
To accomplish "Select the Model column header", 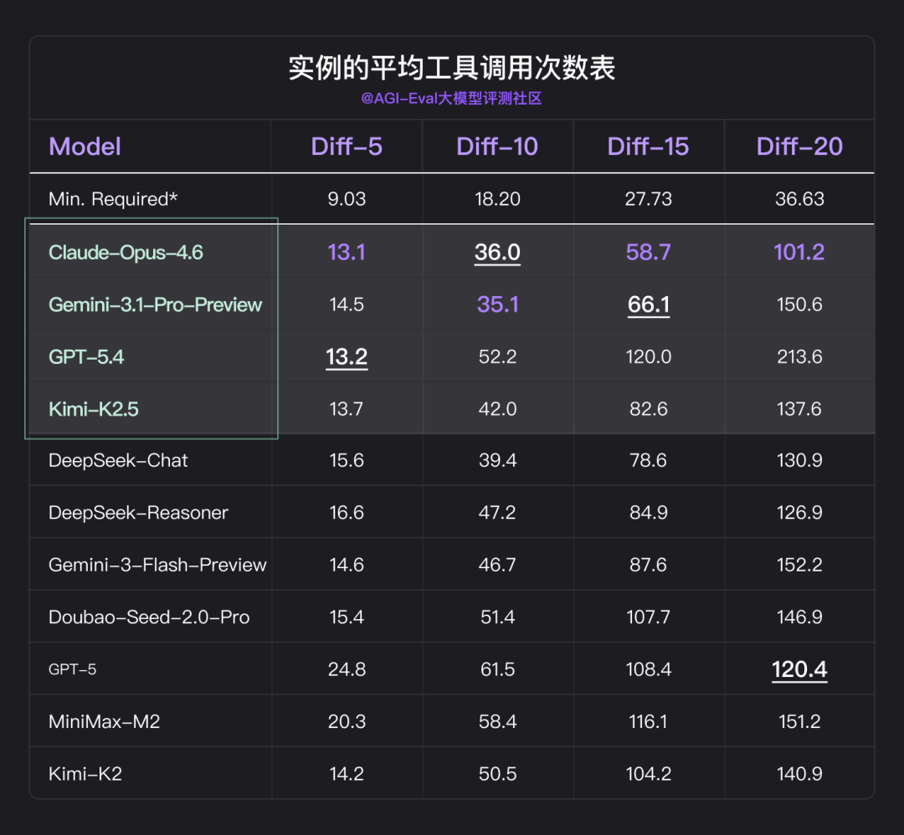I will click(x=85, y=146).
